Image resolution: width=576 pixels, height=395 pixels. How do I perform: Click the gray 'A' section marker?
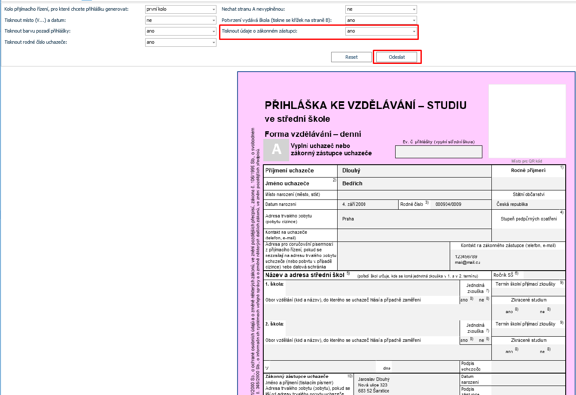pos(276,149)
